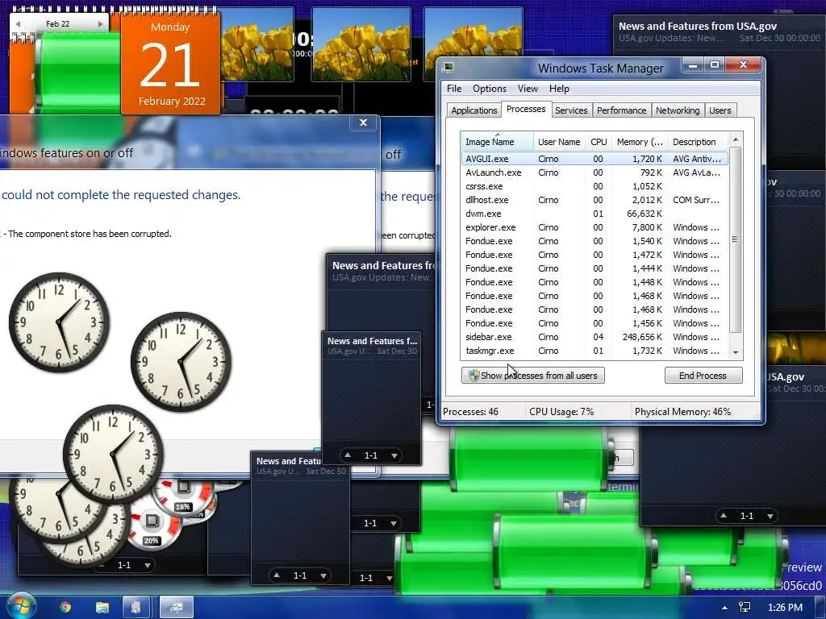Select the Task Manager taskbar button

(x=176, y=608)
